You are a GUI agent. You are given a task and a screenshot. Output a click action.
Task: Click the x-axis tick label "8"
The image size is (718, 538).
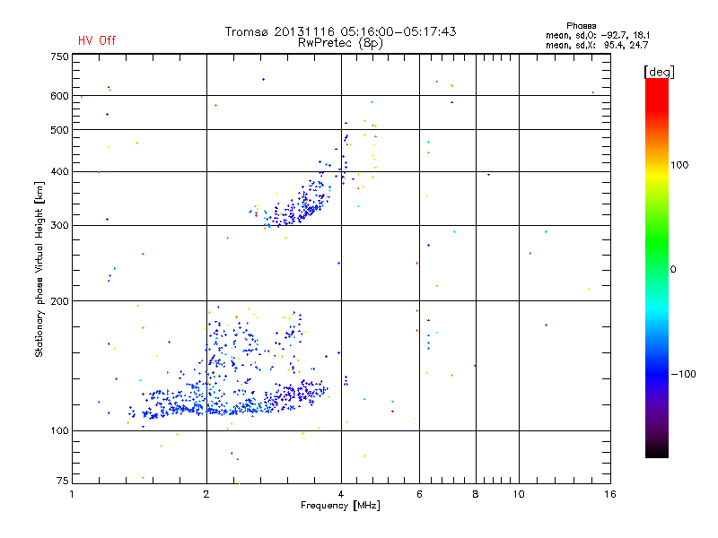pyautogui.click(x=476, y=494)
